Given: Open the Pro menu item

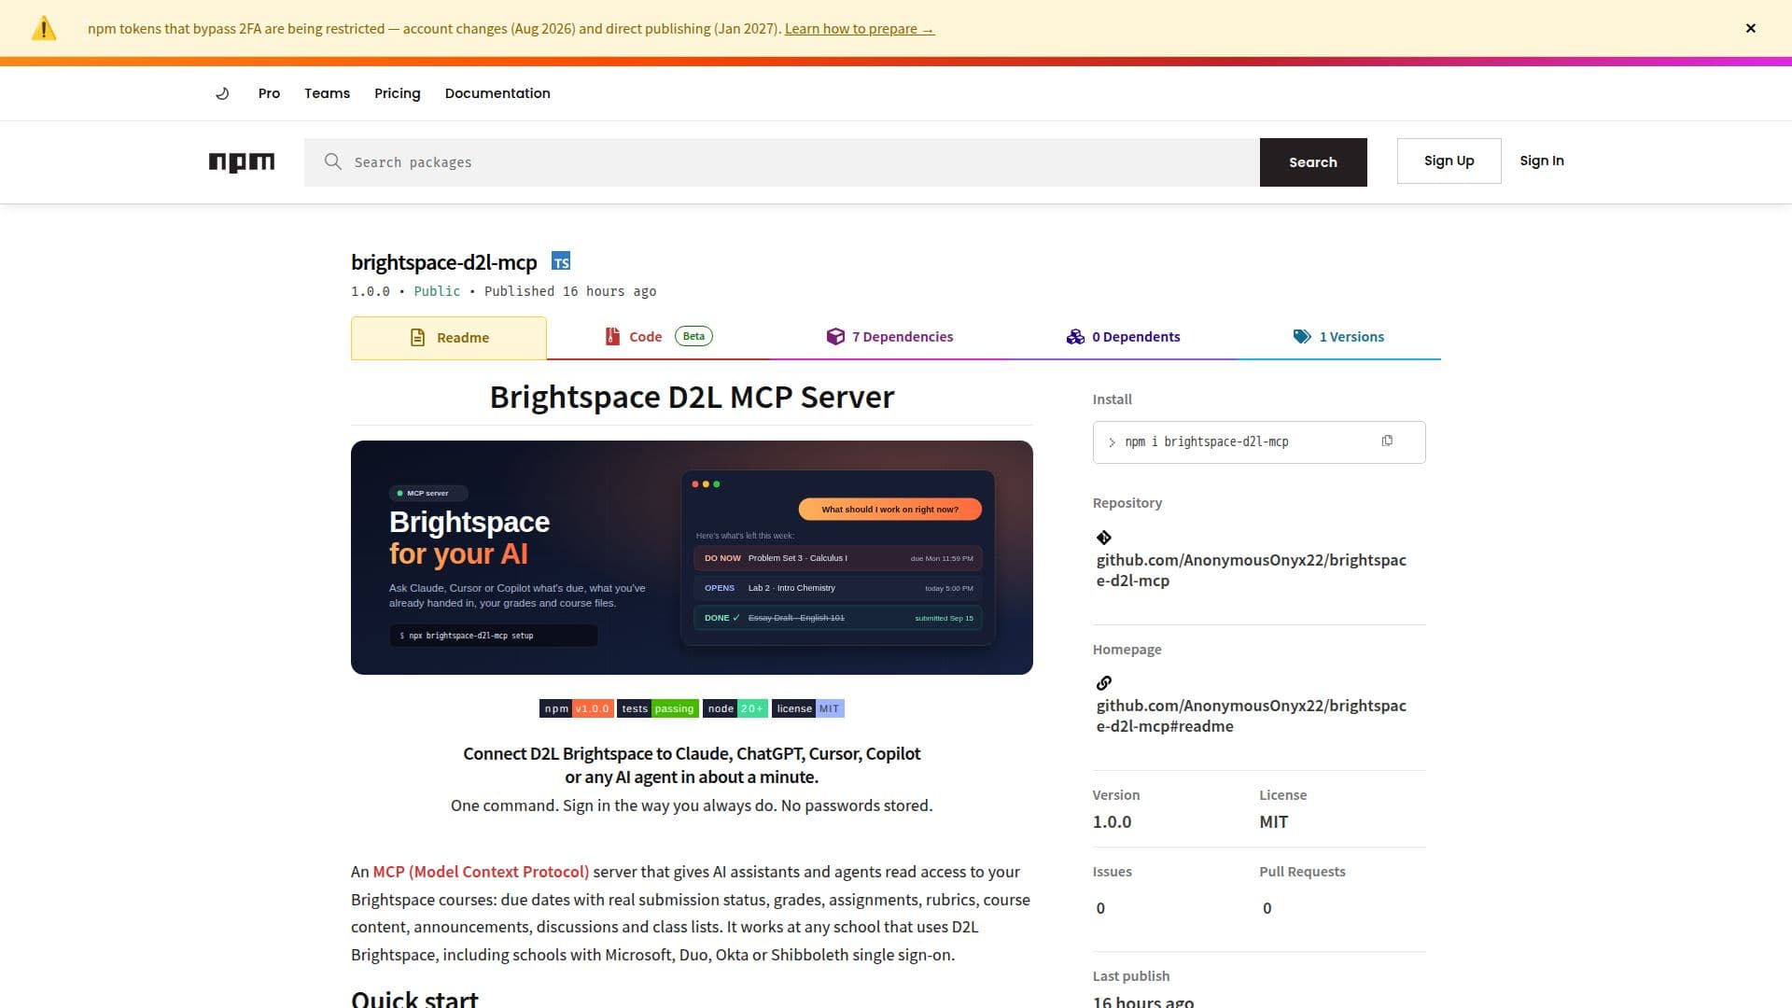Looking at the screenshot, I should [x=269, y=93].
